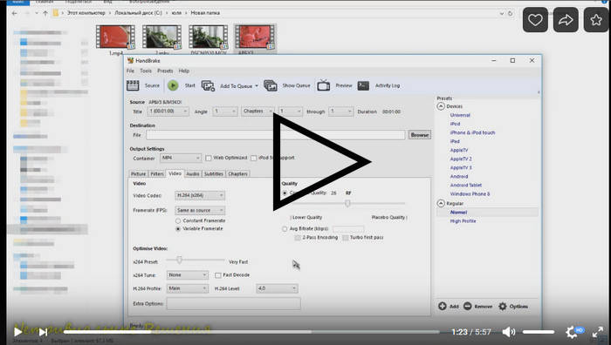Click the star favorite icon
This screenshot has height=345, width=611.
click(x=596, y=19)
